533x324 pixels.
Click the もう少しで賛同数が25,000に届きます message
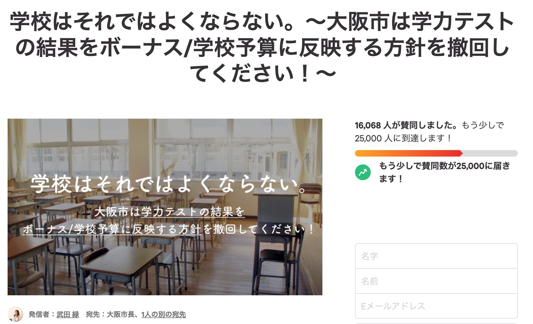coord(445,172)
